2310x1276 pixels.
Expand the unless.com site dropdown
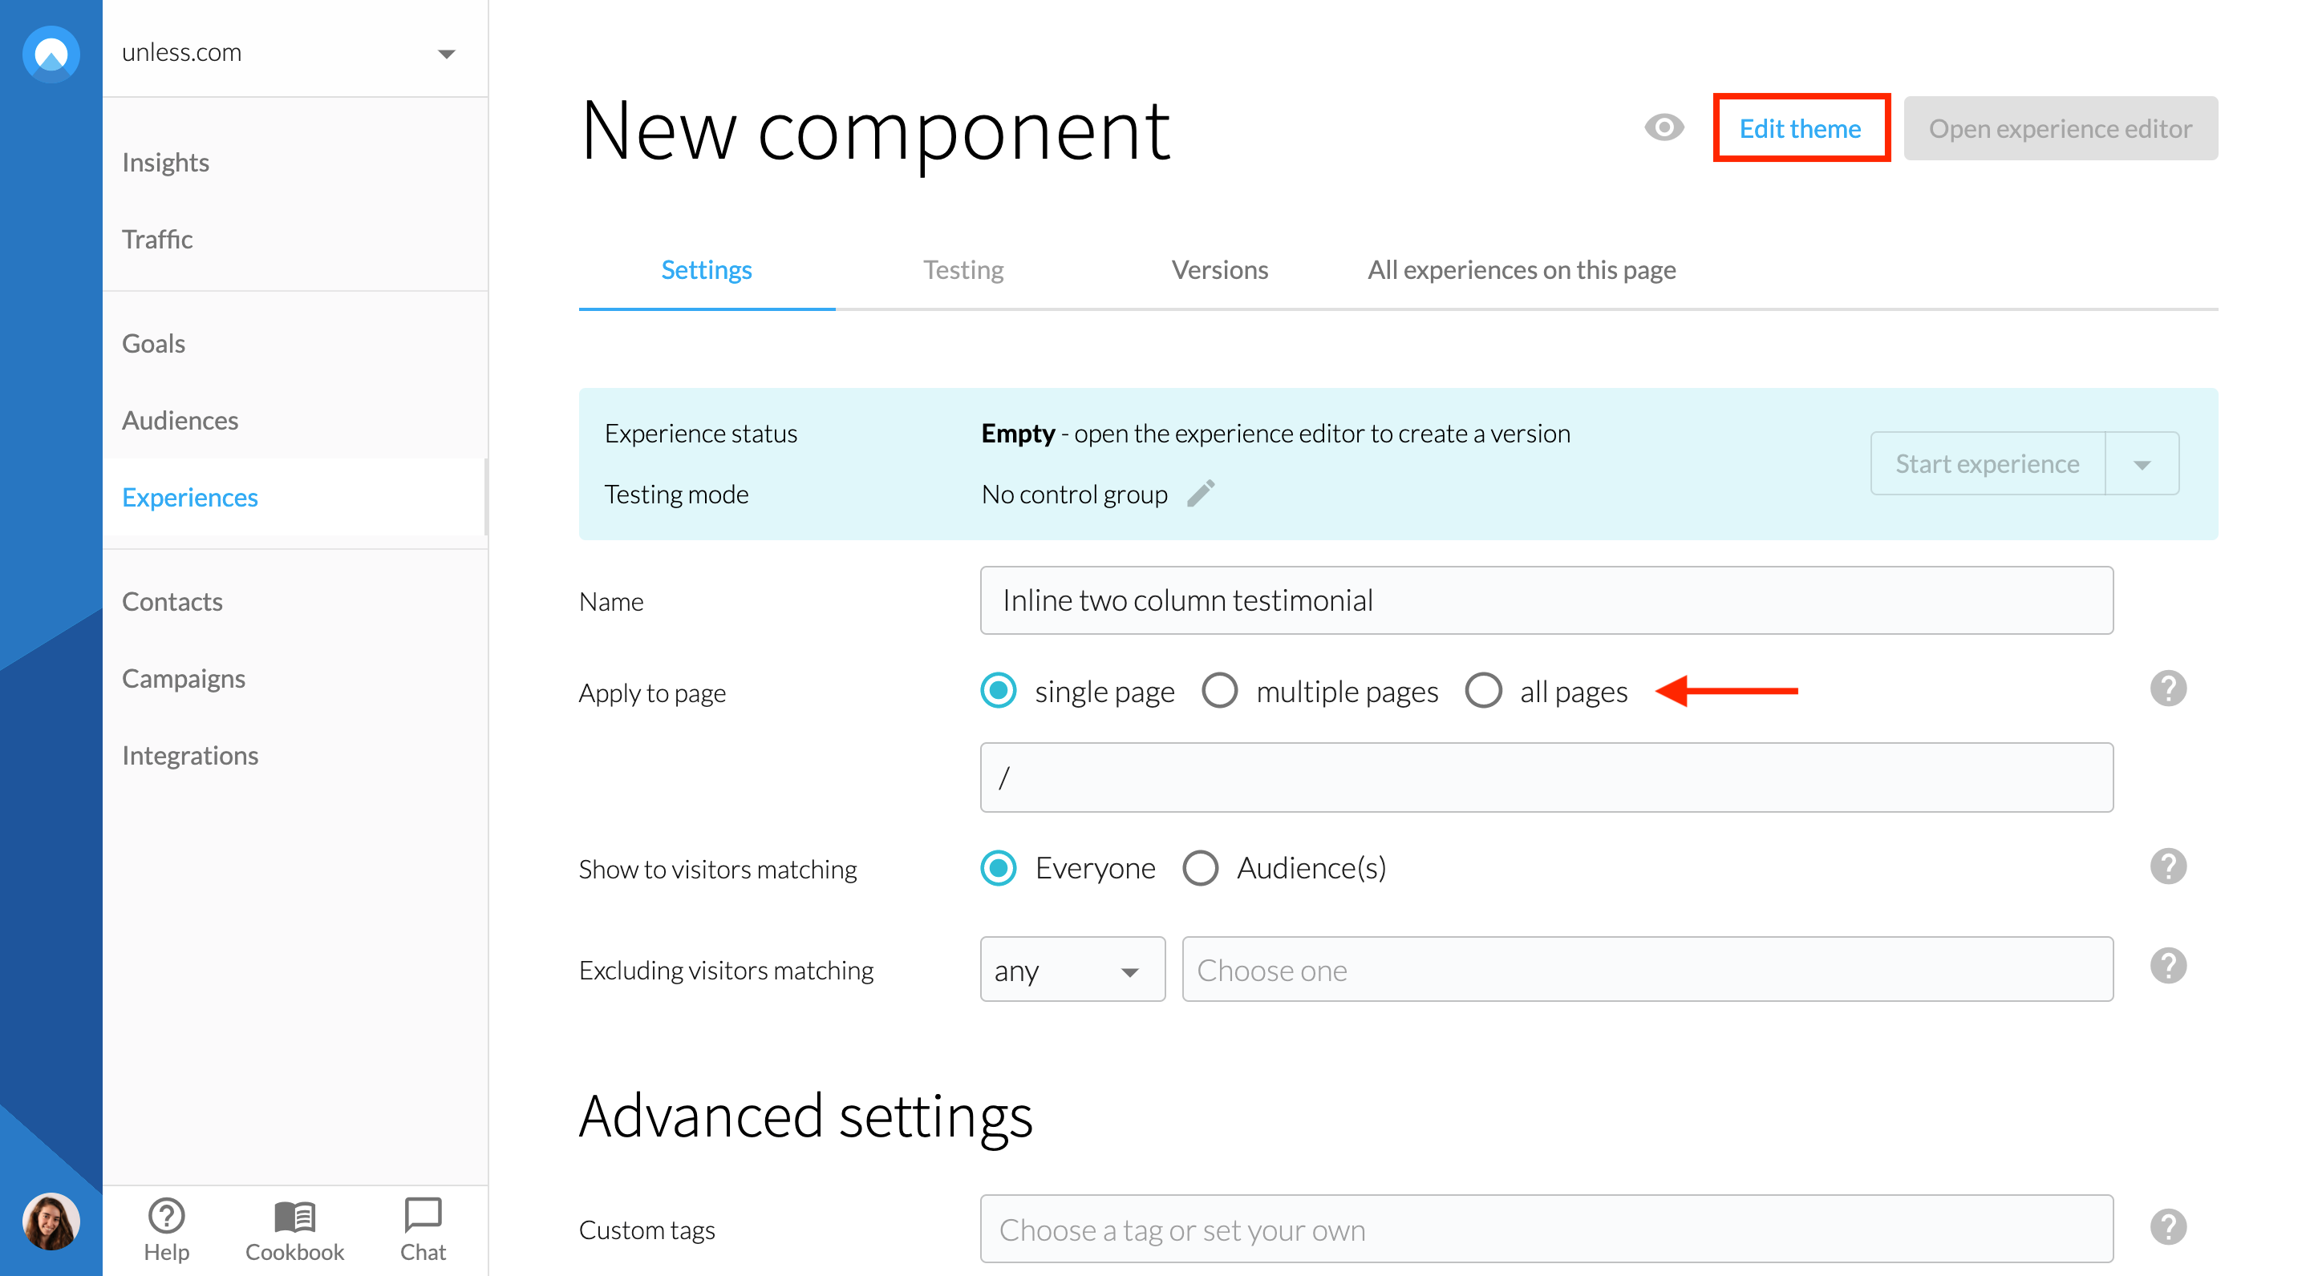(x=446, y=54)
